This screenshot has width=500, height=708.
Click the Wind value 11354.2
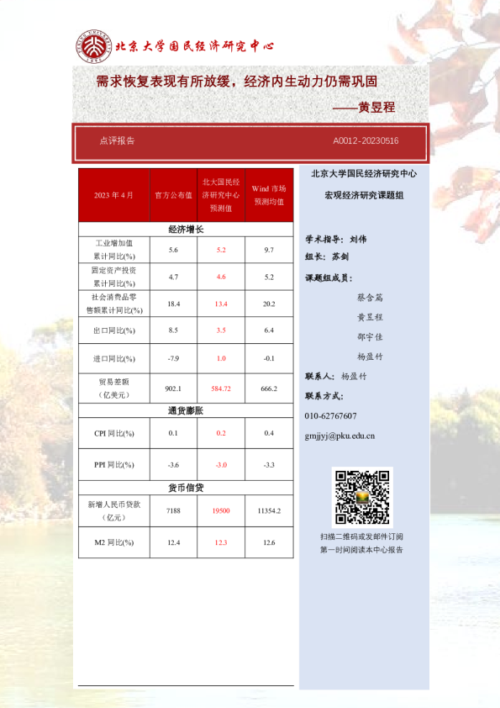coord(269,510)
